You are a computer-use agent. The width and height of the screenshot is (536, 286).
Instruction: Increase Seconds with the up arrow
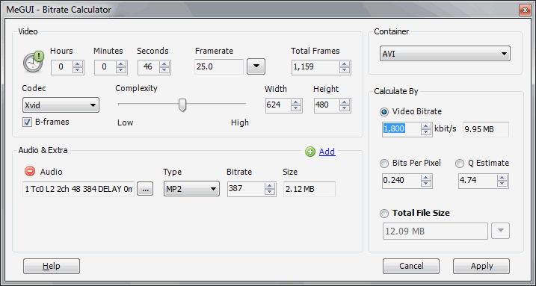click(164, 64)
